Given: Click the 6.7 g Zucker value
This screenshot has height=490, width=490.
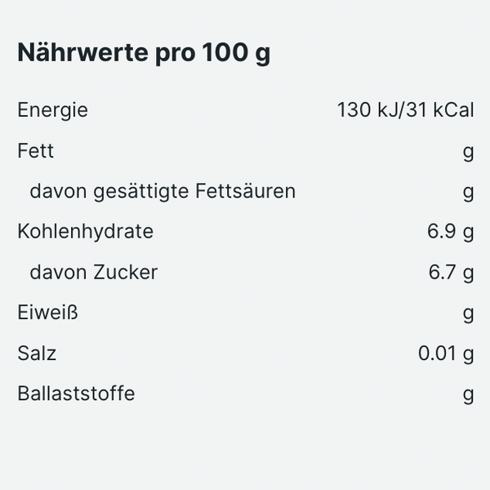Looking at the screenshot, I should tap(452, 273).
